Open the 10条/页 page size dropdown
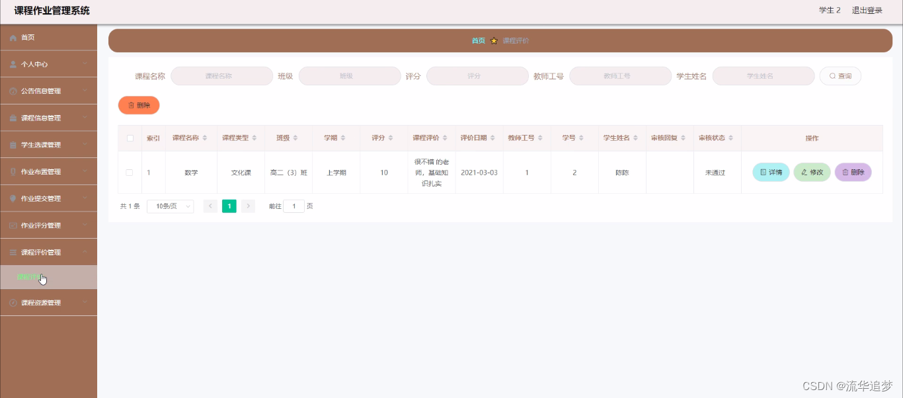 click(x=171, y=206)
